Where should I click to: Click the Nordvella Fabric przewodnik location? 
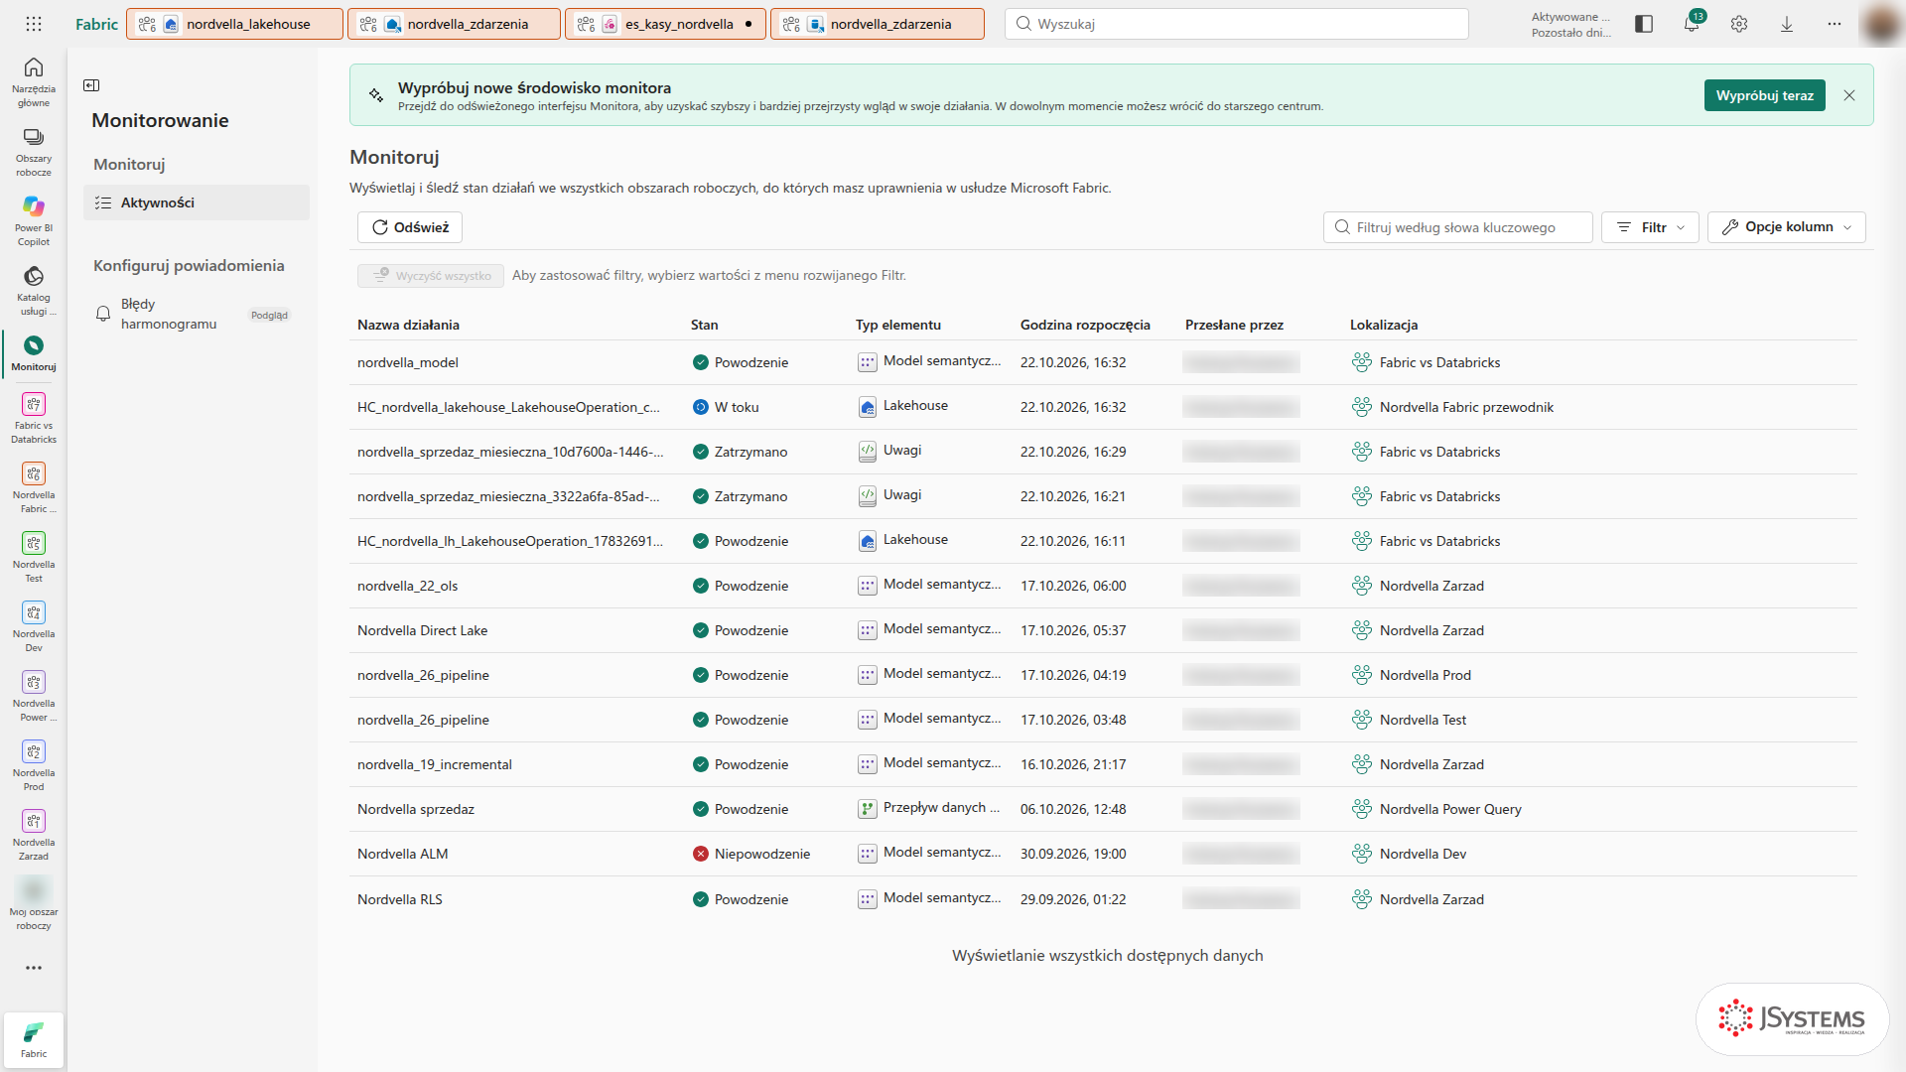[x=1466, y=407]
